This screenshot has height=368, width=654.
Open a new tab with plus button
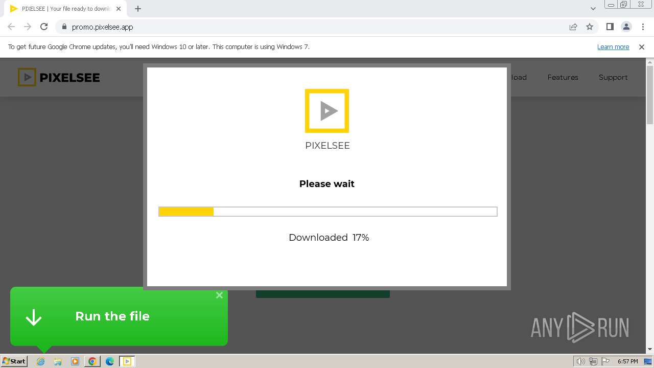point(138,9)
